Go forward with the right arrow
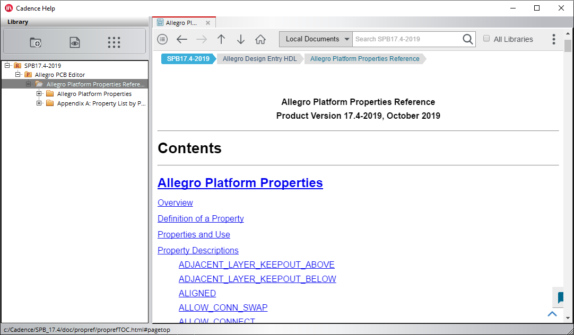Viewport: 574px width, 335px height. coord(202,39)
